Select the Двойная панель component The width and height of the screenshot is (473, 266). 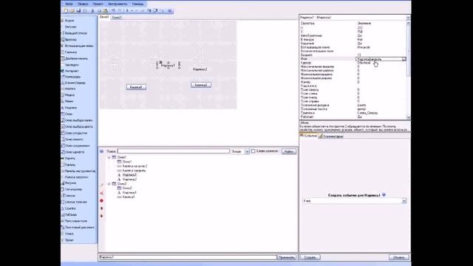tap(76, 58)
